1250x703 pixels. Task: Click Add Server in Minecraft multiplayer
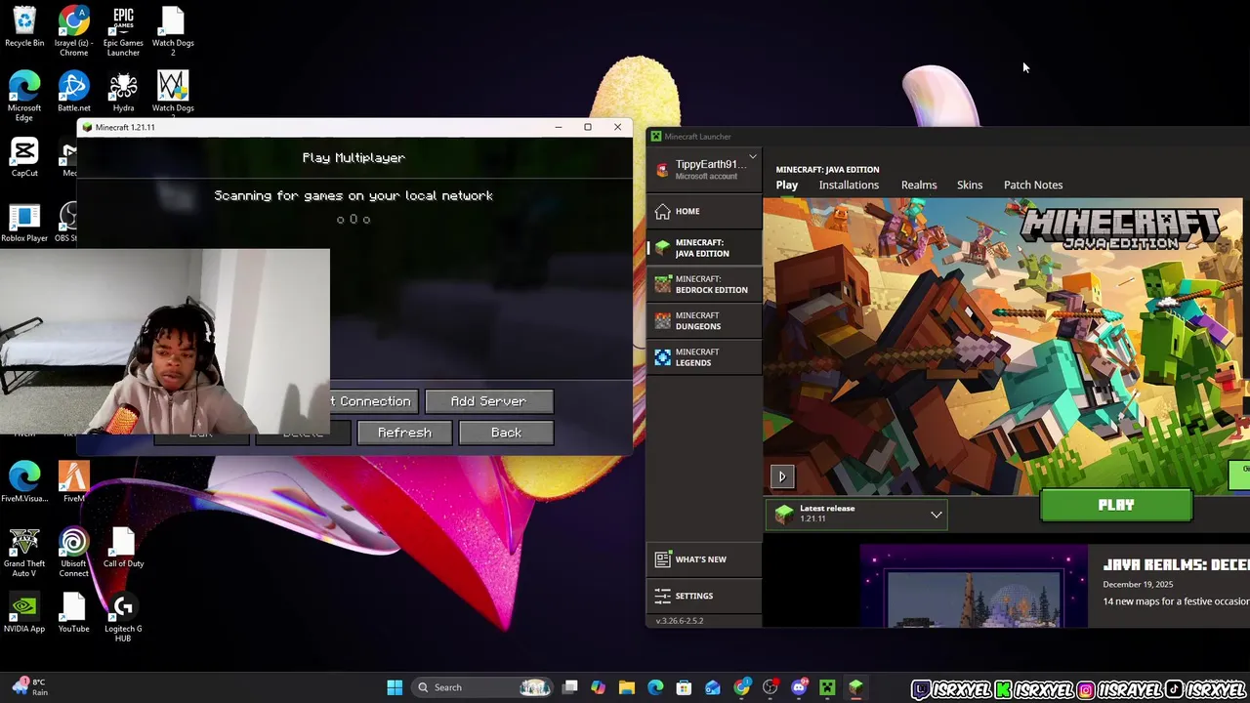tap(488, 401)
